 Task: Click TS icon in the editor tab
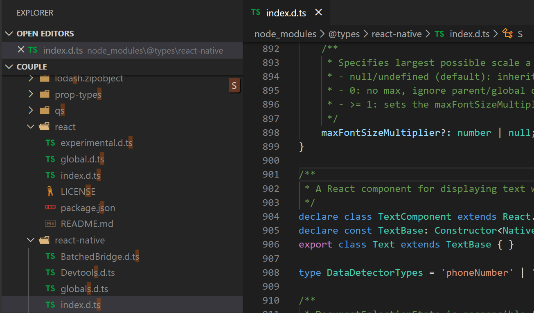click(x=256, y=12)
